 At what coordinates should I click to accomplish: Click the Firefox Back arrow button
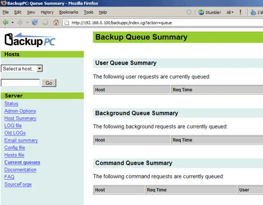pos(6,22)
